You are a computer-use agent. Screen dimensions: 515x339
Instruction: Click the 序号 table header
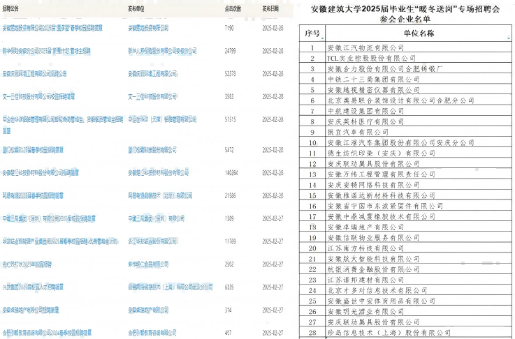pyautogui.click(x=312, y=33)
